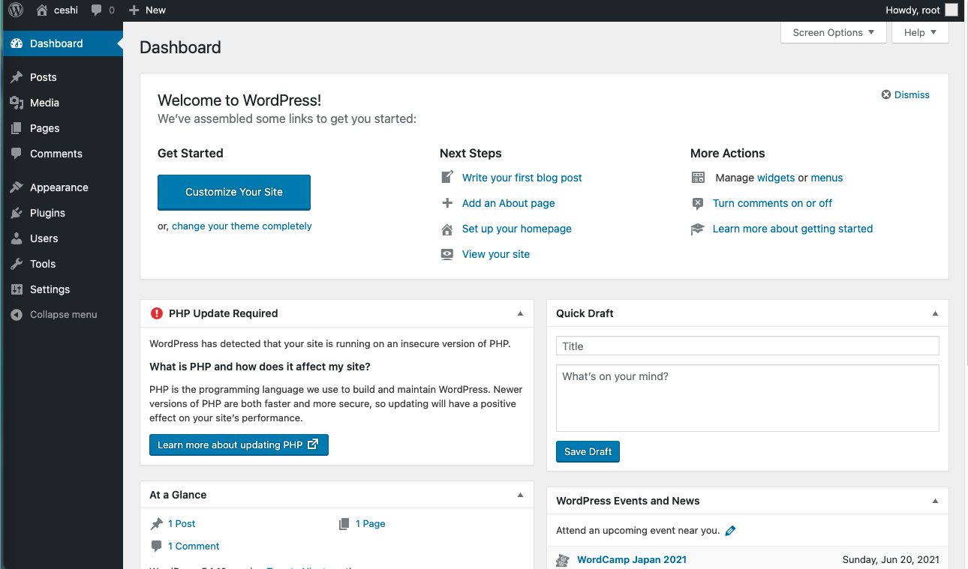The image size is (968, 569).
Task: Click the WordPress logo in admin bar
Action: pos(16,10)
